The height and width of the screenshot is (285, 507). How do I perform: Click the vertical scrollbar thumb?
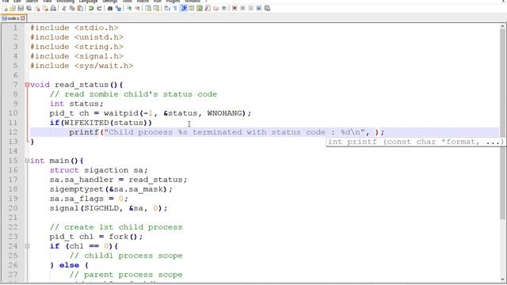click(503, 124)
